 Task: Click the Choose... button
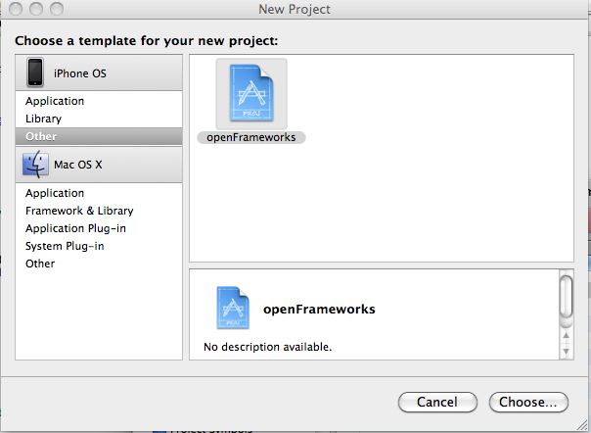pyautogui.click(x=528, y=402)
